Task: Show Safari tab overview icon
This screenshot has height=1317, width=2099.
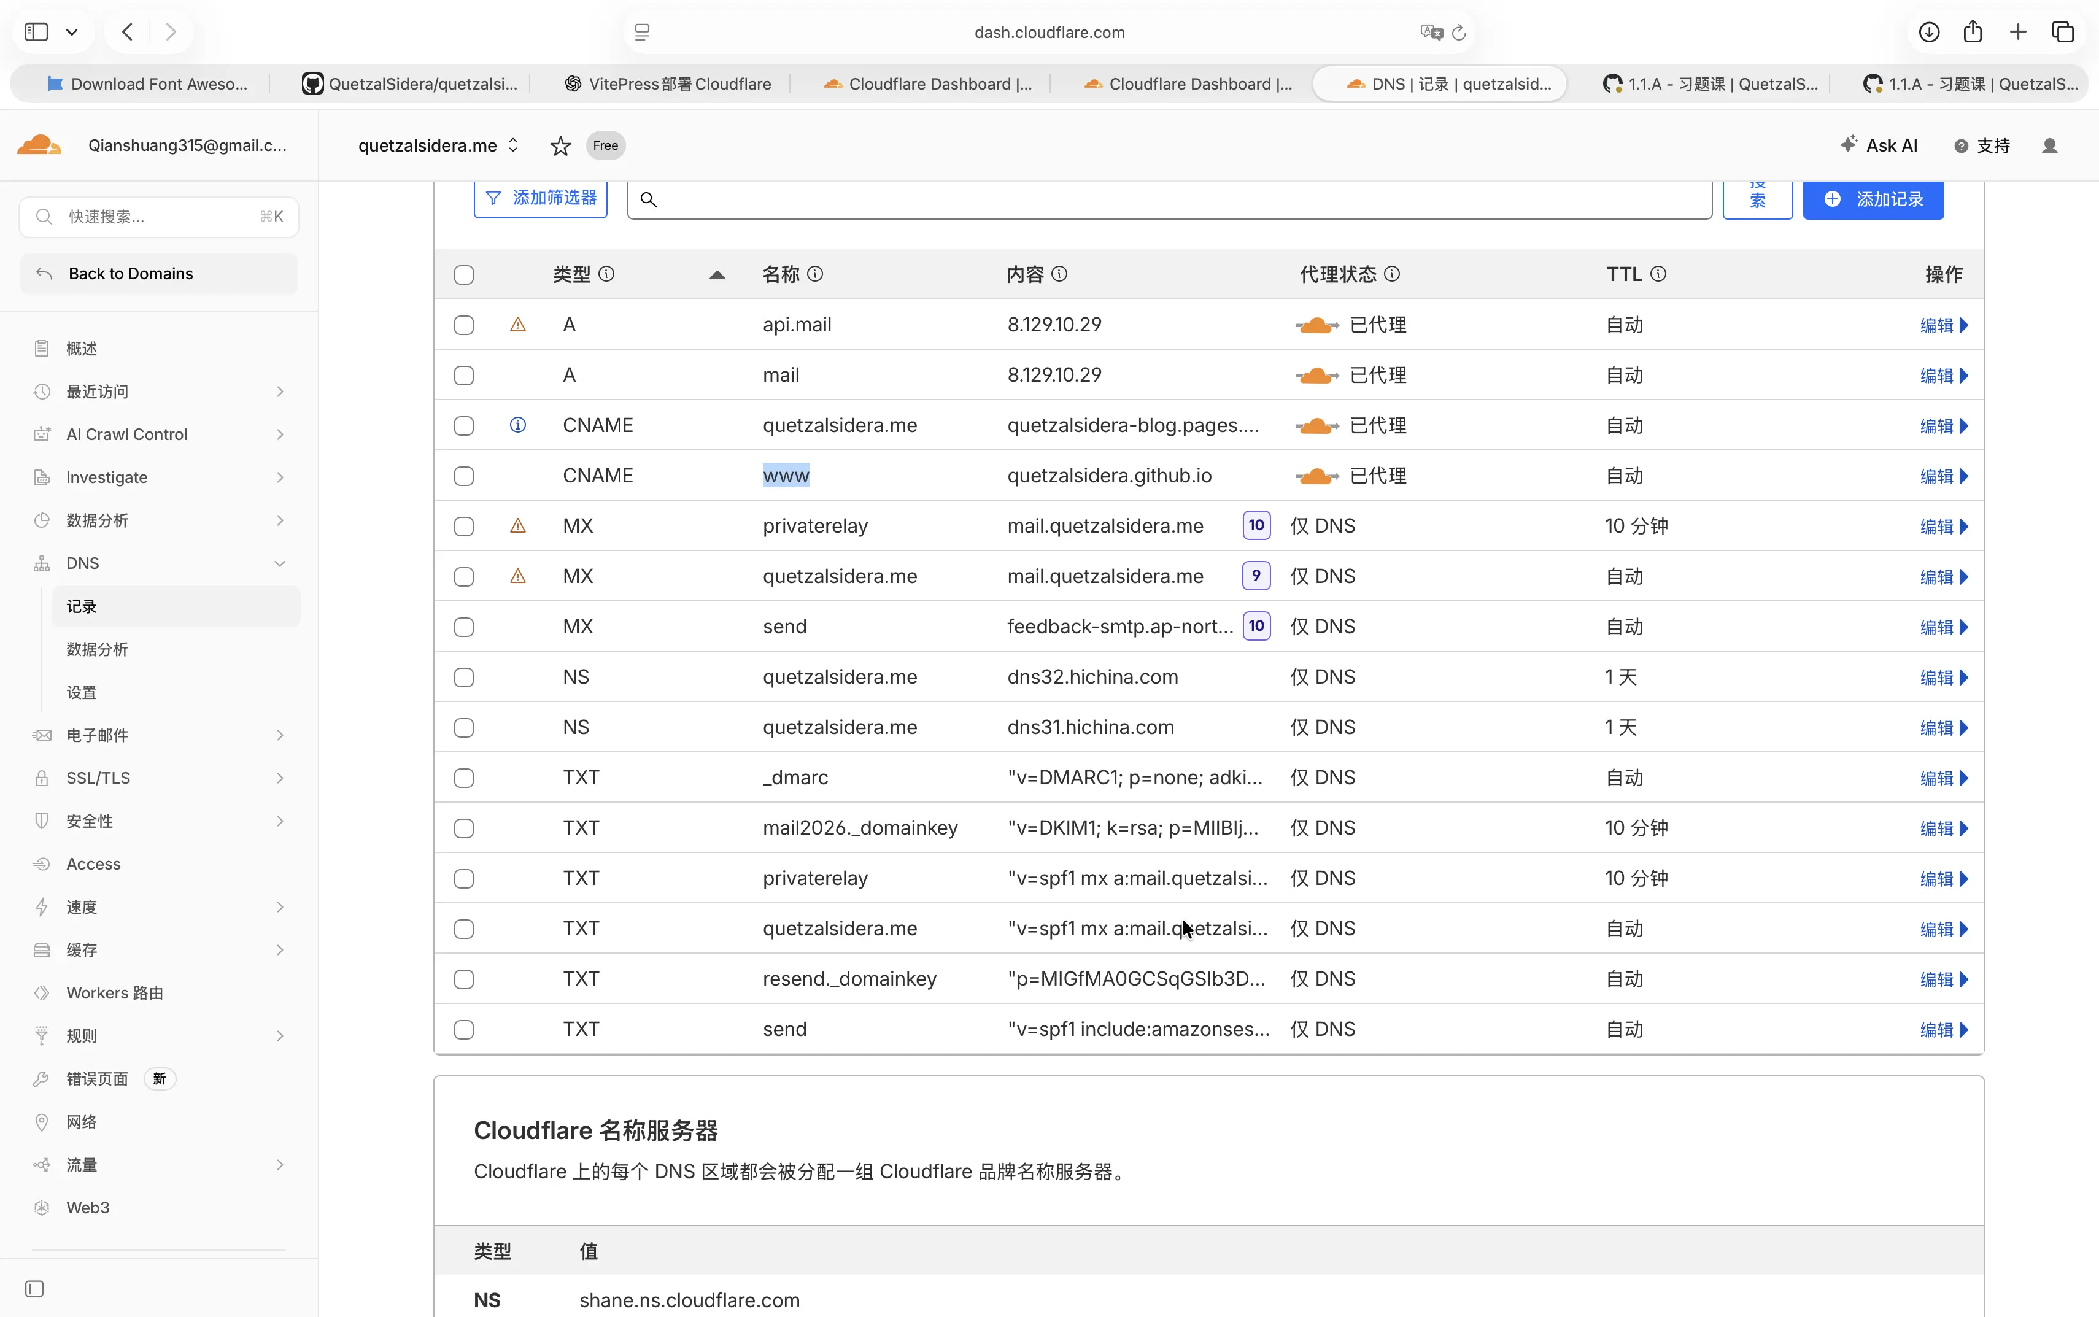Action: point(2063,33)
